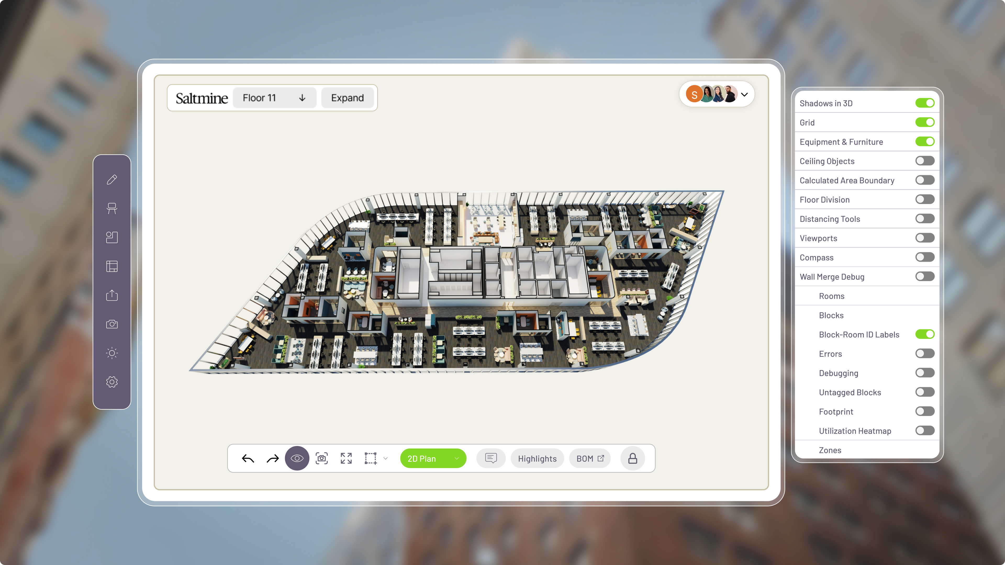Select the Blocks menu entry
Image resolution: width=1005 pixels, height=565 pixels.
(x=867, y=315)
